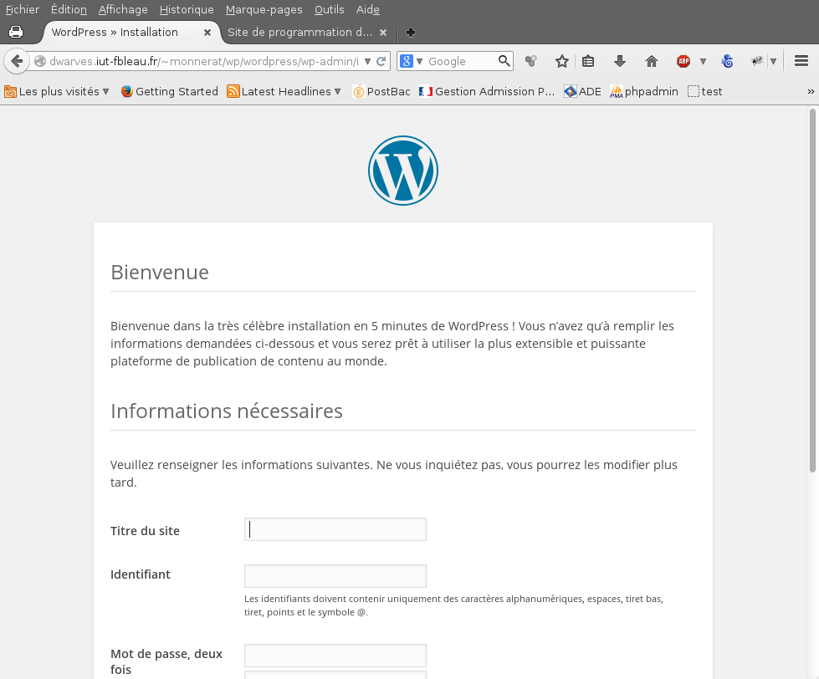Click the Google search field

coord(459,61)
